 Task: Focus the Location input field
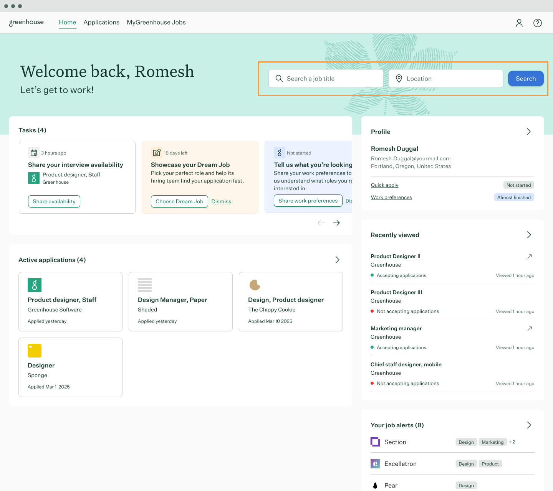[446, 79]
